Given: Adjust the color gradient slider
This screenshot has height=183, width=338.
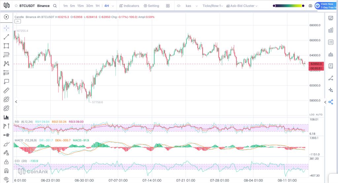Looking at the screenshot, I should point(288,6).
